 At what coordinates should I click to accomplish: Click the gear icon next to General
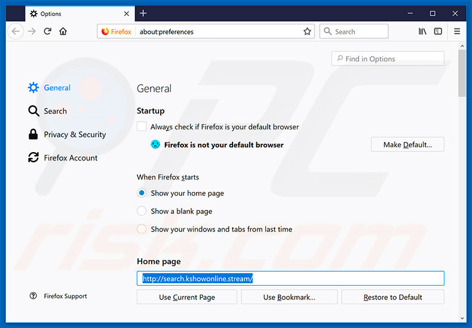pos(33,88)
